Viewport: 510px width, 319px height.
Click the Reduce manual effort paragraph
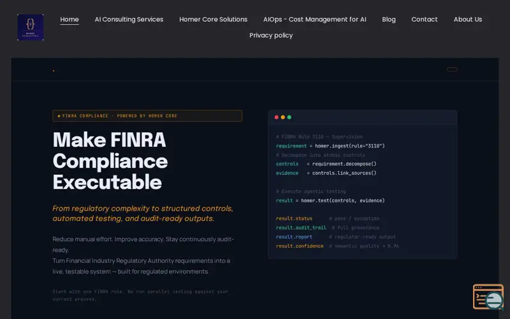(143, 244)
